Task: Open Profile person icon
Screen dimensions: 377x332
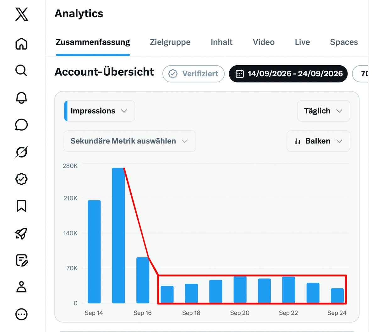Action: [x=21, y=287]
